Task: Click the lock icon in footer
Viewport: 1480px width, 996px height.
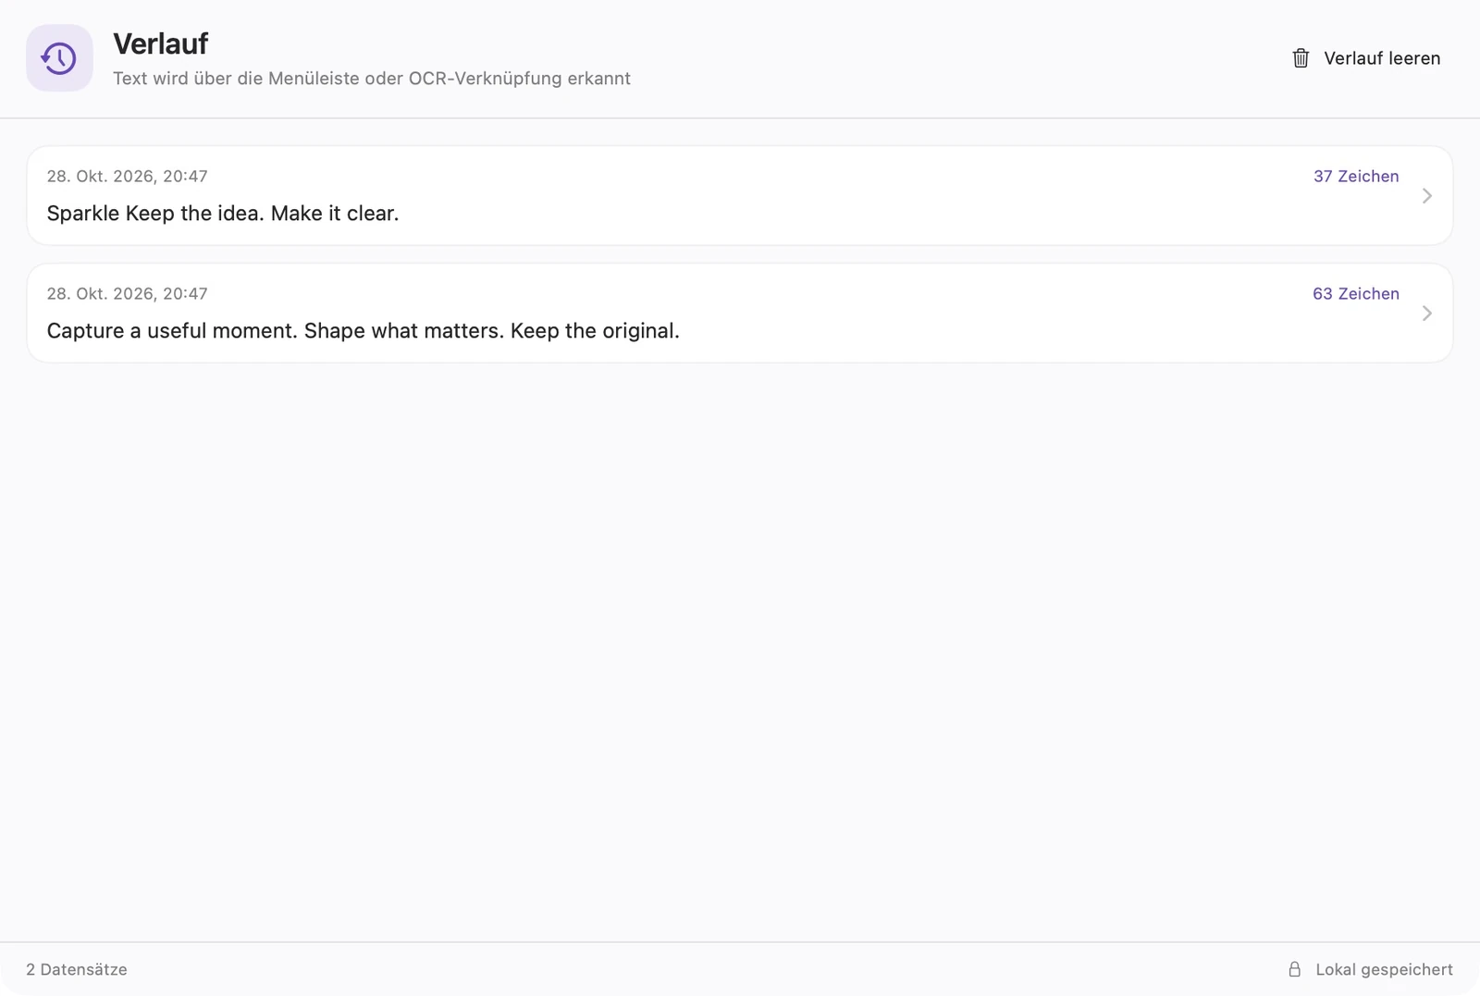Action: click(x=1294, y=969)
